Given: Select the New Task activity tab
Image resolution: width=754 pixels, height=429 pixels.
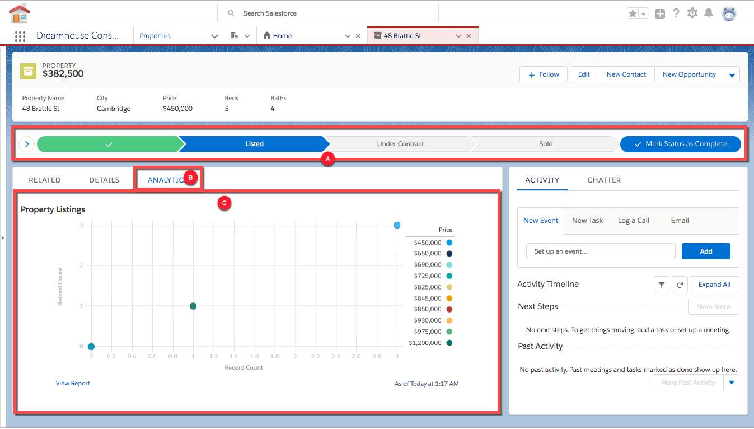Looking at the screenshot, I should click(587, 221).
